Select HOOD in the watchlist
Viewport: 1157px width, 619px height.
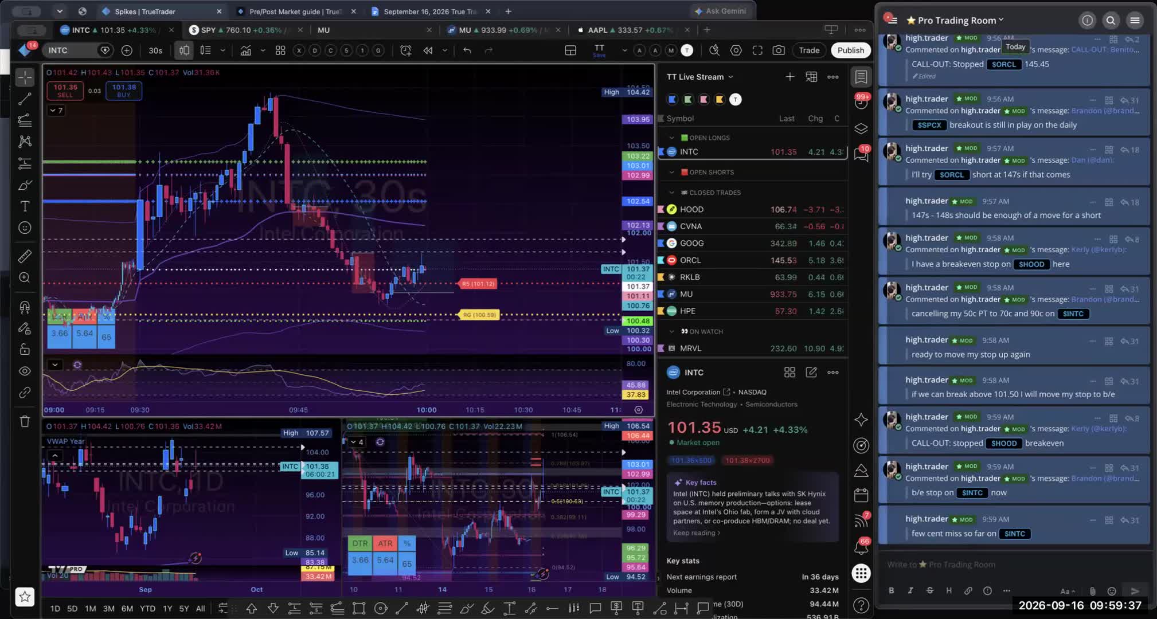752,209
